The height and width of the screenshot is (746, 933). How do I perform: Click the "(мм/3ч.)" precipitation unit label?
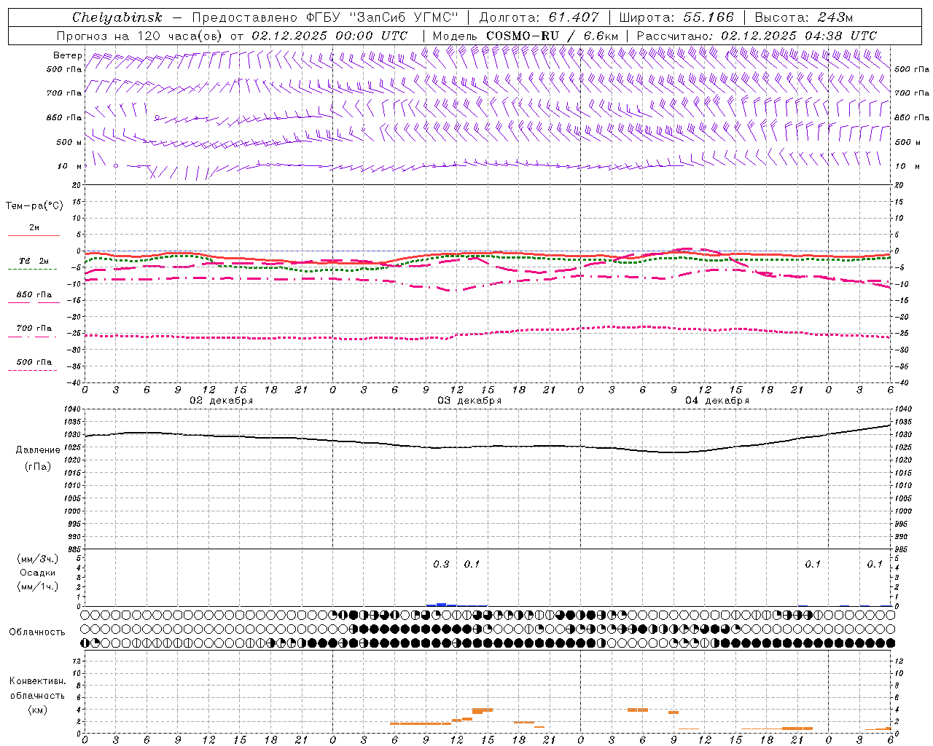point(38,559)
